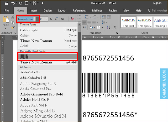
Task: Click the Multilevel list icon
Action: (x=94, y=17)
